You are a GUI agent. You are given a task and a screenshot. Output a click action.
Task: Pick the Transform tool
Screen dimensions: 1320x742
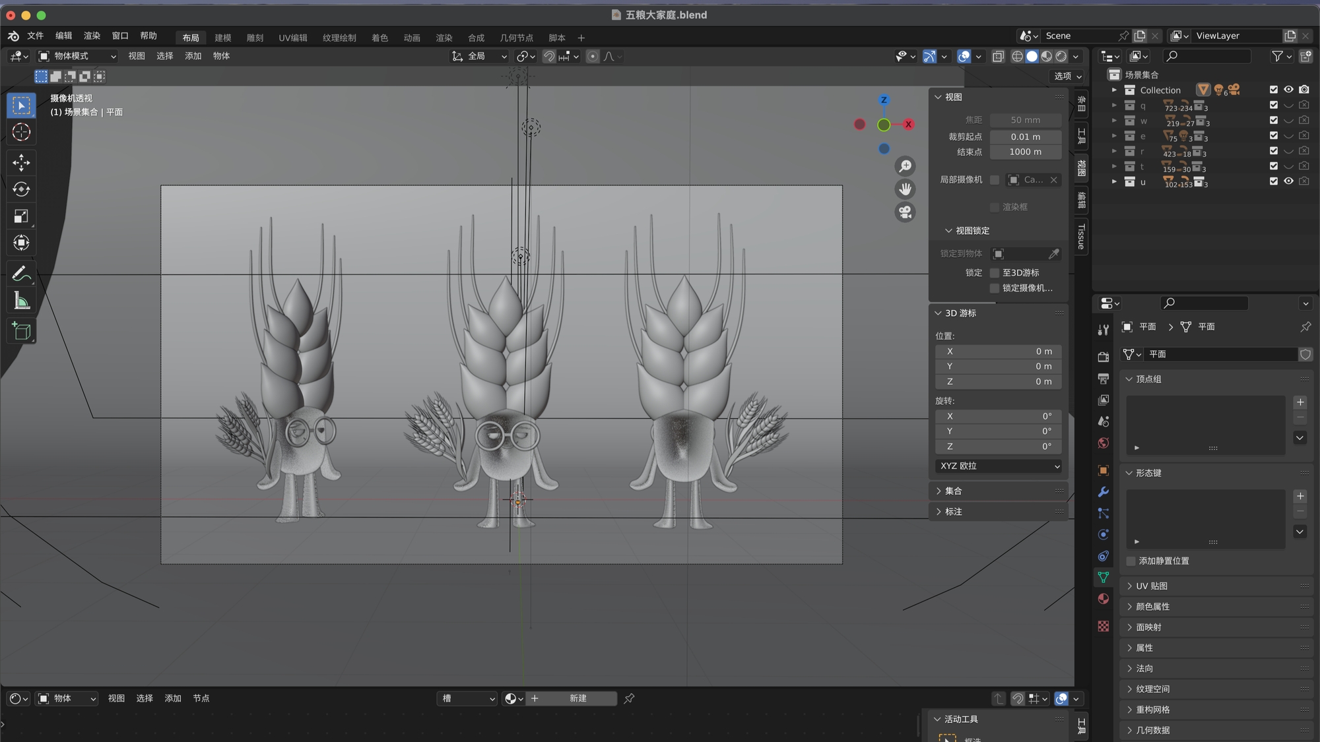[x=21, y=243]
